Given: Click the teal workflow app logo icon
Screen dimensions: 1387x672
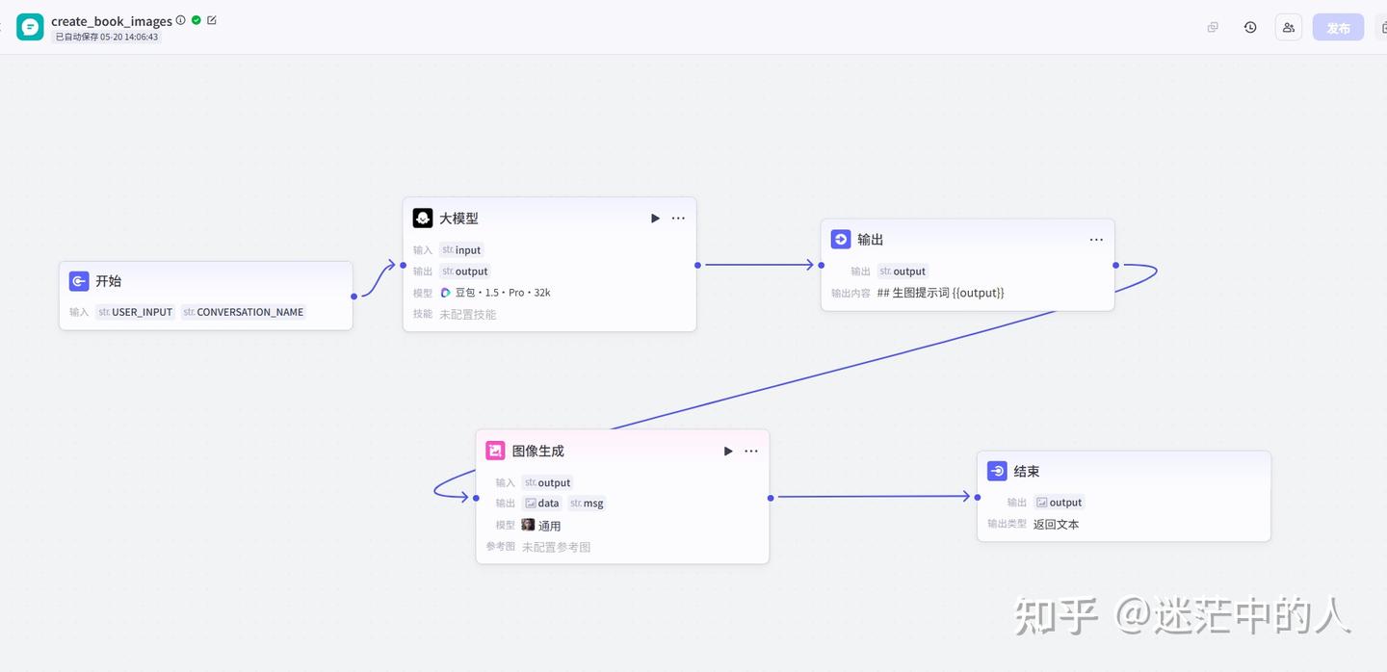Looking at the screenshot, I should pyautogui.click(x=30, y=27).
